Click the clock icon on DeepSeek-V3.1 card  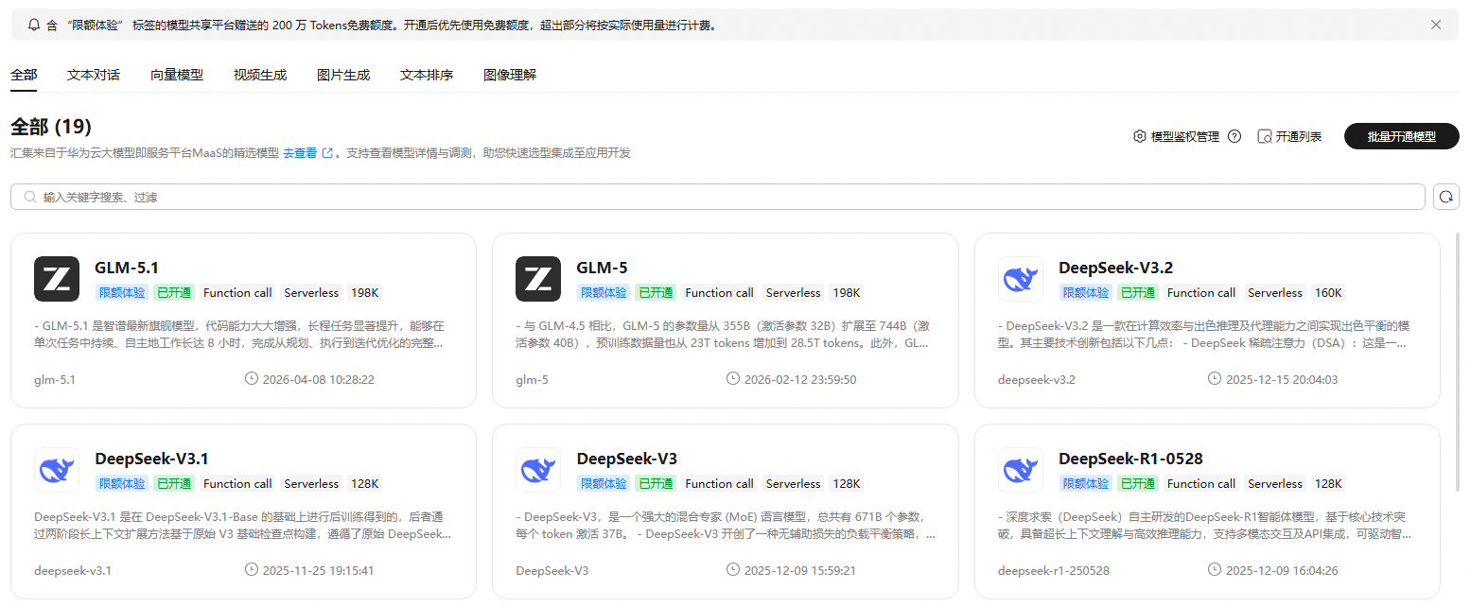pyautogui.click(x=251, y=570)
